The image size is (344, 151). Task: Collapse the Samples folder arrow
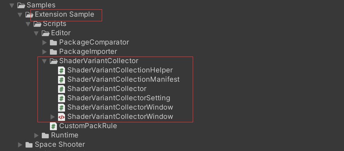coord(12,5)
